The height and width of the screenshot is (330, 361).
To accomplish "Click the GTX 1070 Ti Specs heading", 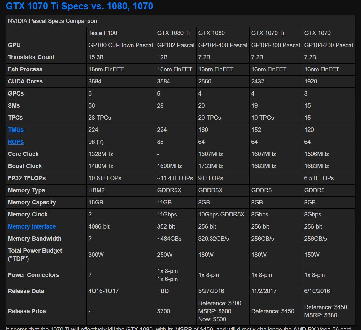I will pyautogui.click(x=79, y=6).
